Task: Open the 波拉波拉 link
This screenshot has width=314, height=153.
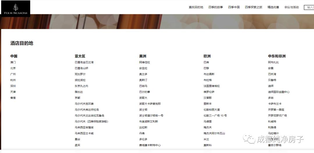Action: coord(80,80)
